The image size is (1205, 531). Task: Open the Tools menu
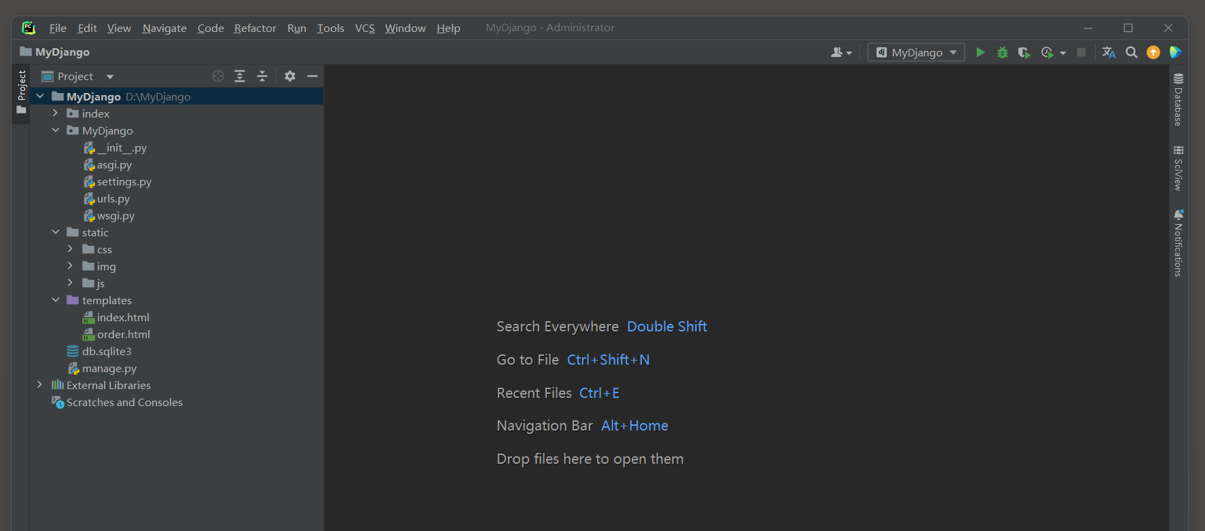coord(331,28)
